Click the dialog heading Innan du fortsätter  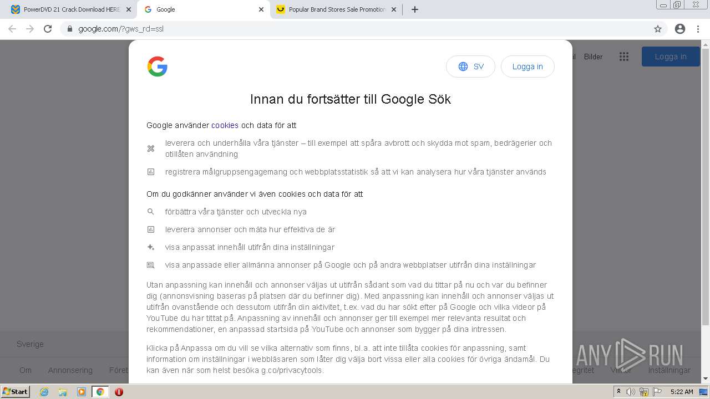(x=351, y=99)
